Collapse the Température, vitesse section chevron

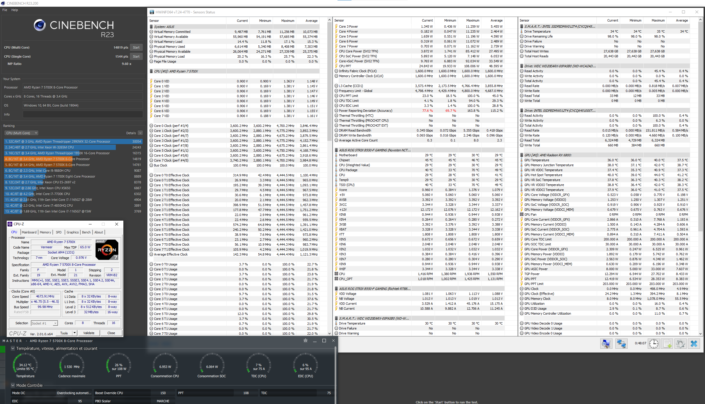13,348
